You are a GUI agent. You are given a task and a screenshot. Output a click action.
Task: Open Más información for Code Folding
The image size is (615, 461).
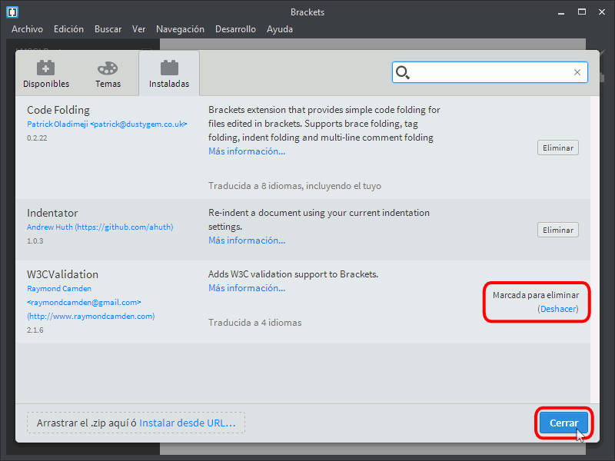pyautogui.click(x=247, y=151)
